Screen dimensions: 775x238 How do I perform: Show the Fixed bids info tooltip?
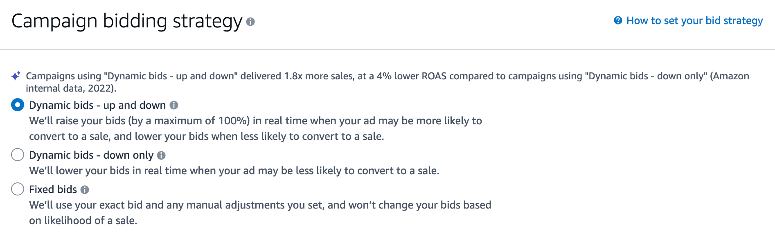point(85,189)
